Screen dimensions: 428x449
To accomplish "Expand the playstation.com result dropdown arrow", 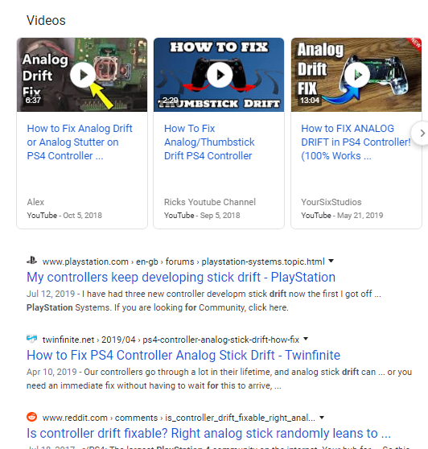I will [331, 261].
